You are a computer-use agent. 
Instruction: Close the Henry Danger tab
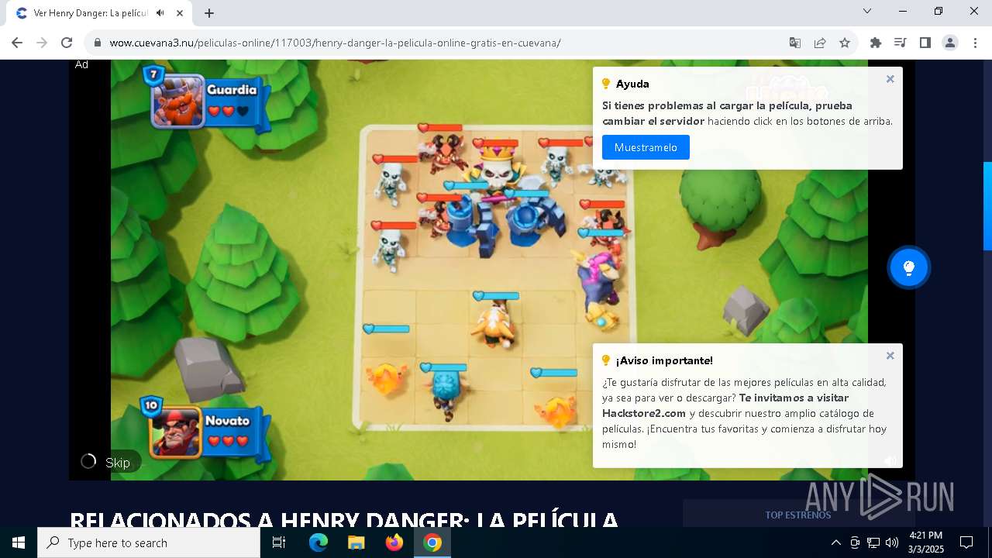180,13
